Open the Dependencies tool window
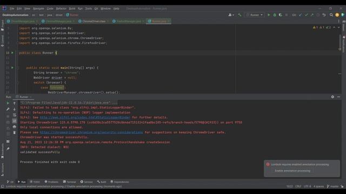The width and height of the screenshot is (346, 194). click(119, 182)
